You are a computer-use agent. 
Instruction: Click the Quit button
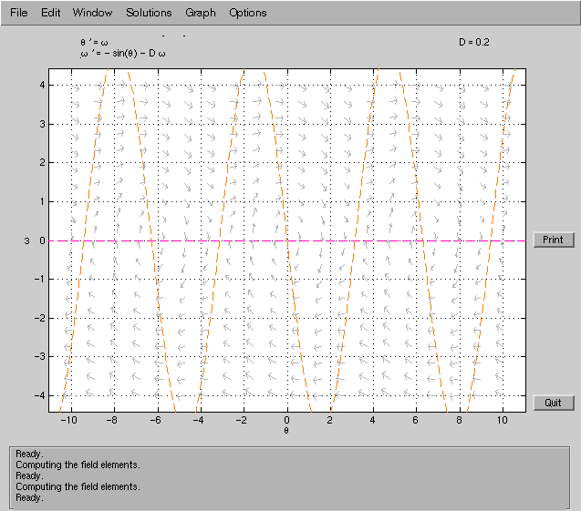554,403
